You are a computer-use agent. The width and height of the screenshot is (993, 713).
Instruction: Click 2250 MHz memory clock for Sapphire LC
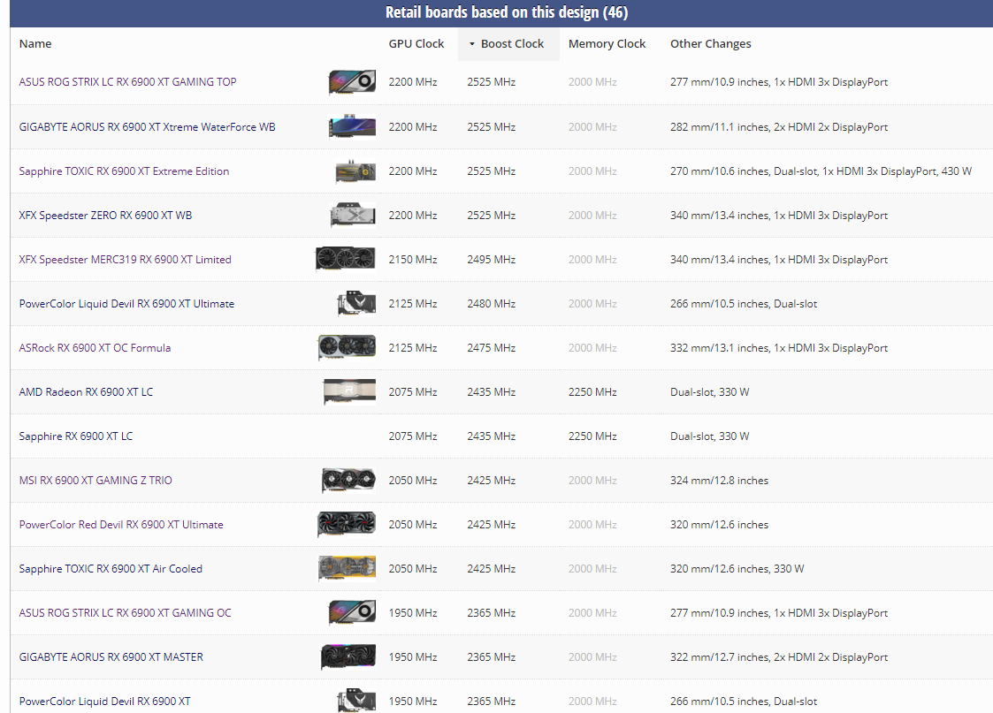(x=592, y=436)
